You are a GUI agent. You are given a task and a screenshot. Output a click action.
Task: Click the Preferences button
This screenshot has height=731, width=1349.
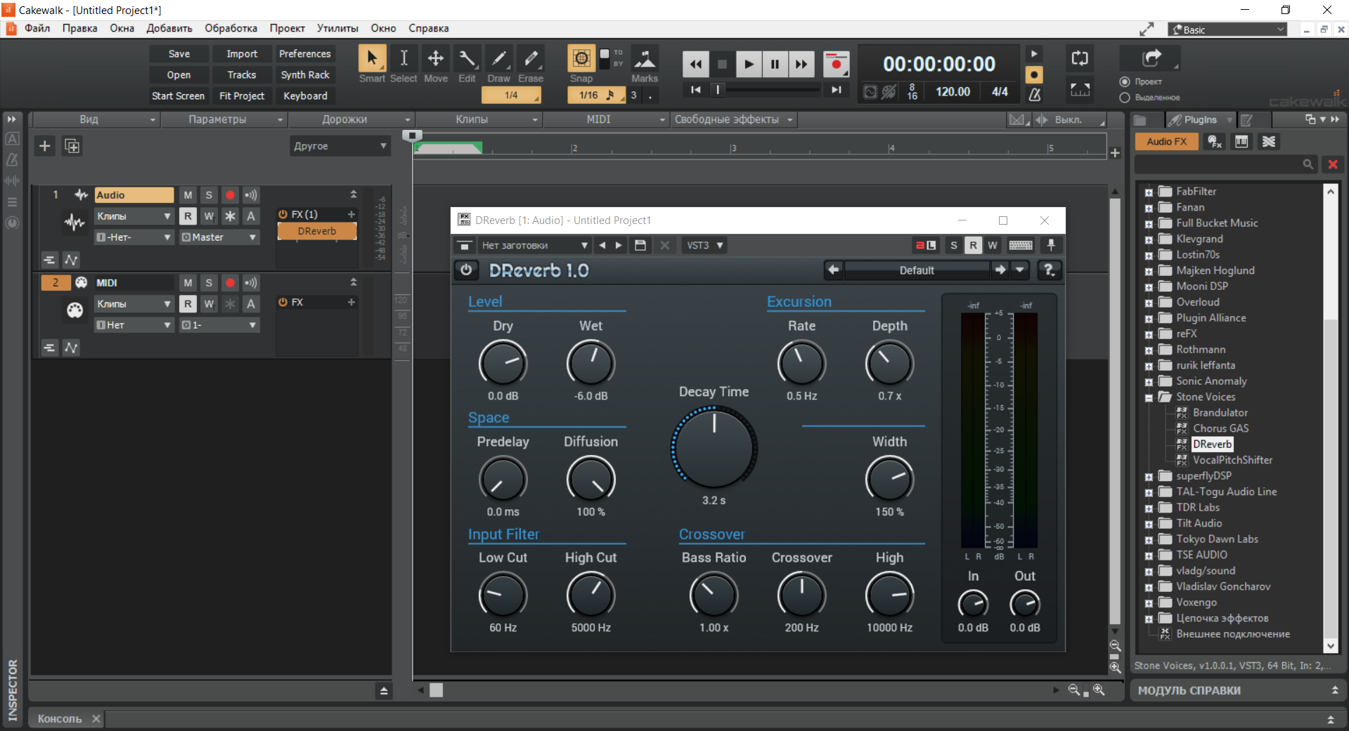(305, 54)
